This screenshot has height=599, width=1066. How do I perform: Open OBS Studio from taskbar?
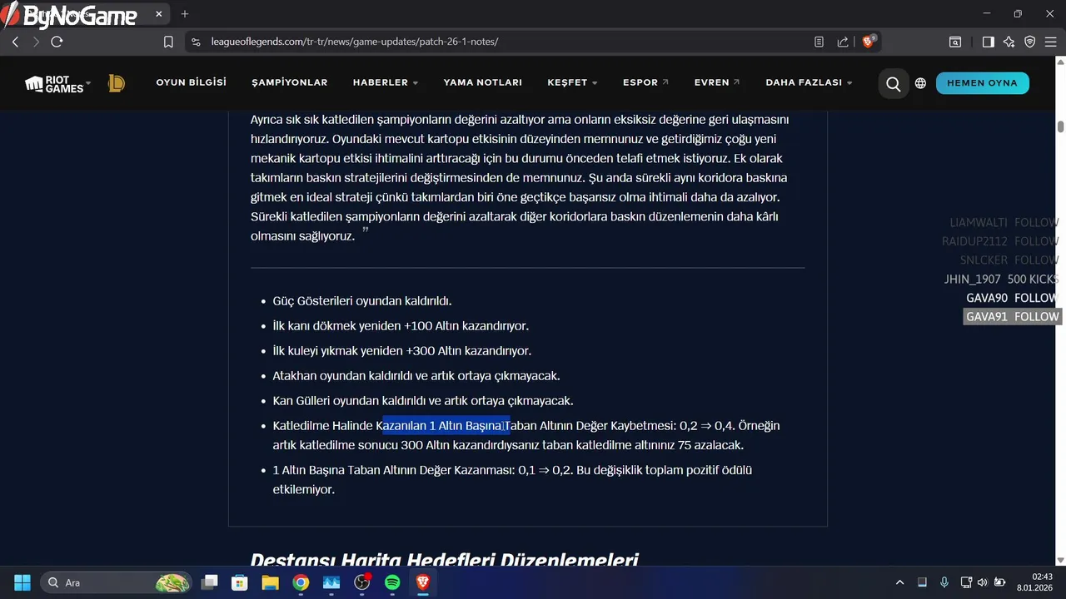coord(362,582)
